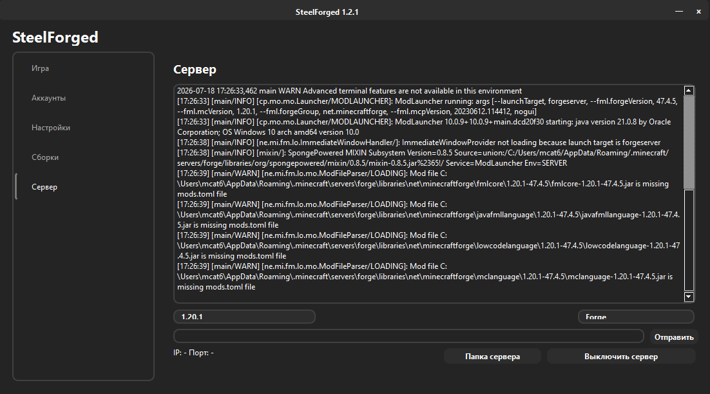Click the Отправить button
The width and height of the screenshot is (710, 394).
pyautogui.click(x=674, y=337)
